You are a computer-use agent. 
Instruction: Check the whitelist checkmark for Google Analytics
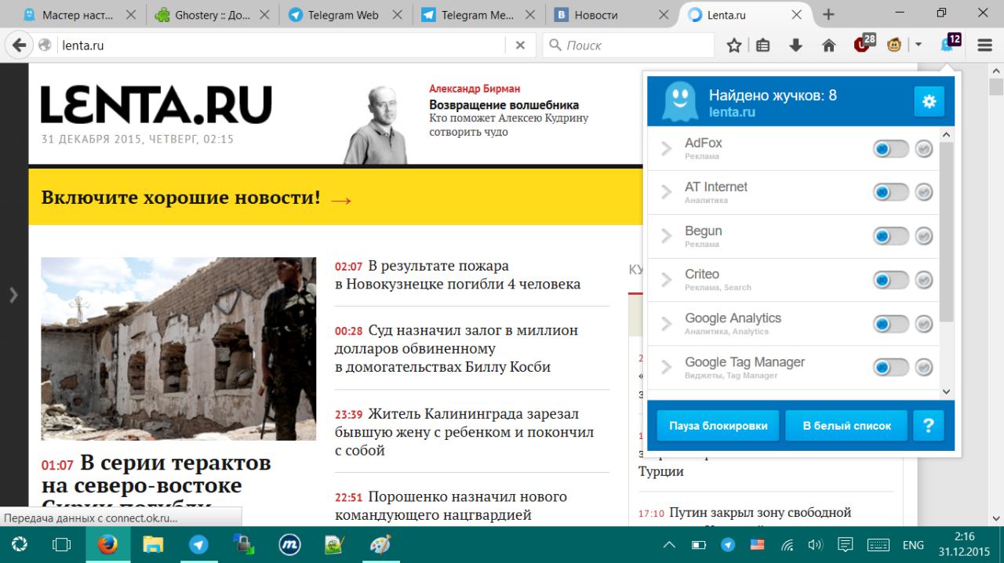924,324
